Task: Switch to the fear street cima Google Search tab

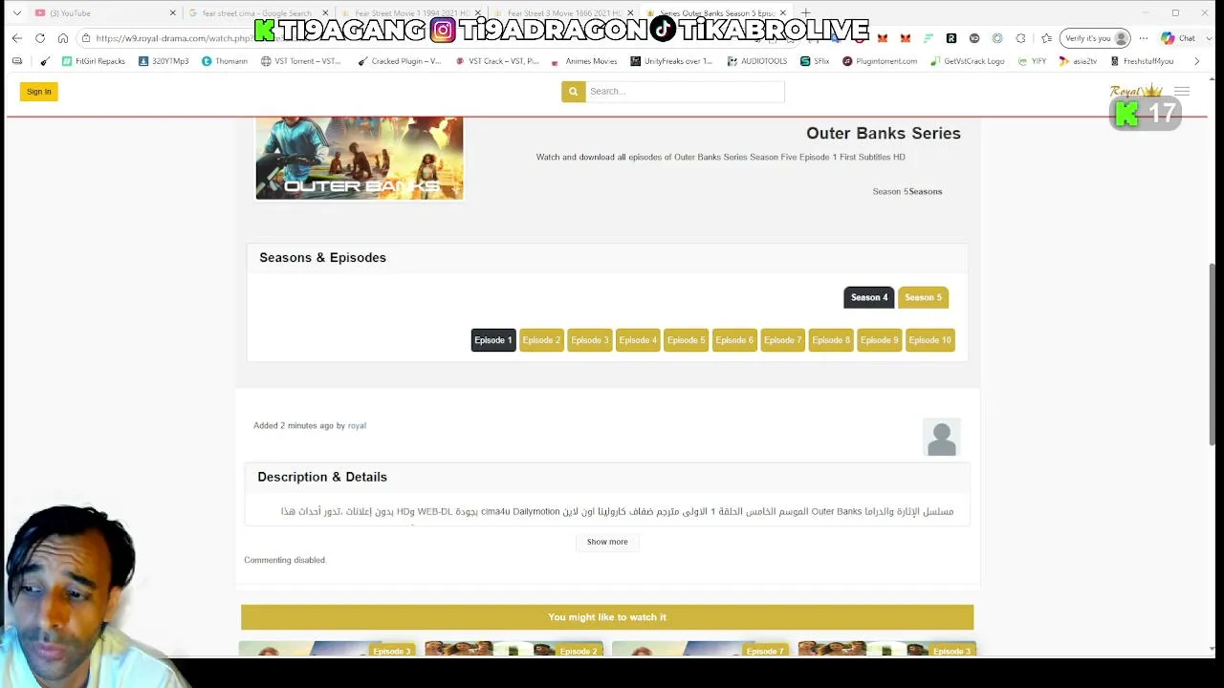Action: [x=258, y=13]
